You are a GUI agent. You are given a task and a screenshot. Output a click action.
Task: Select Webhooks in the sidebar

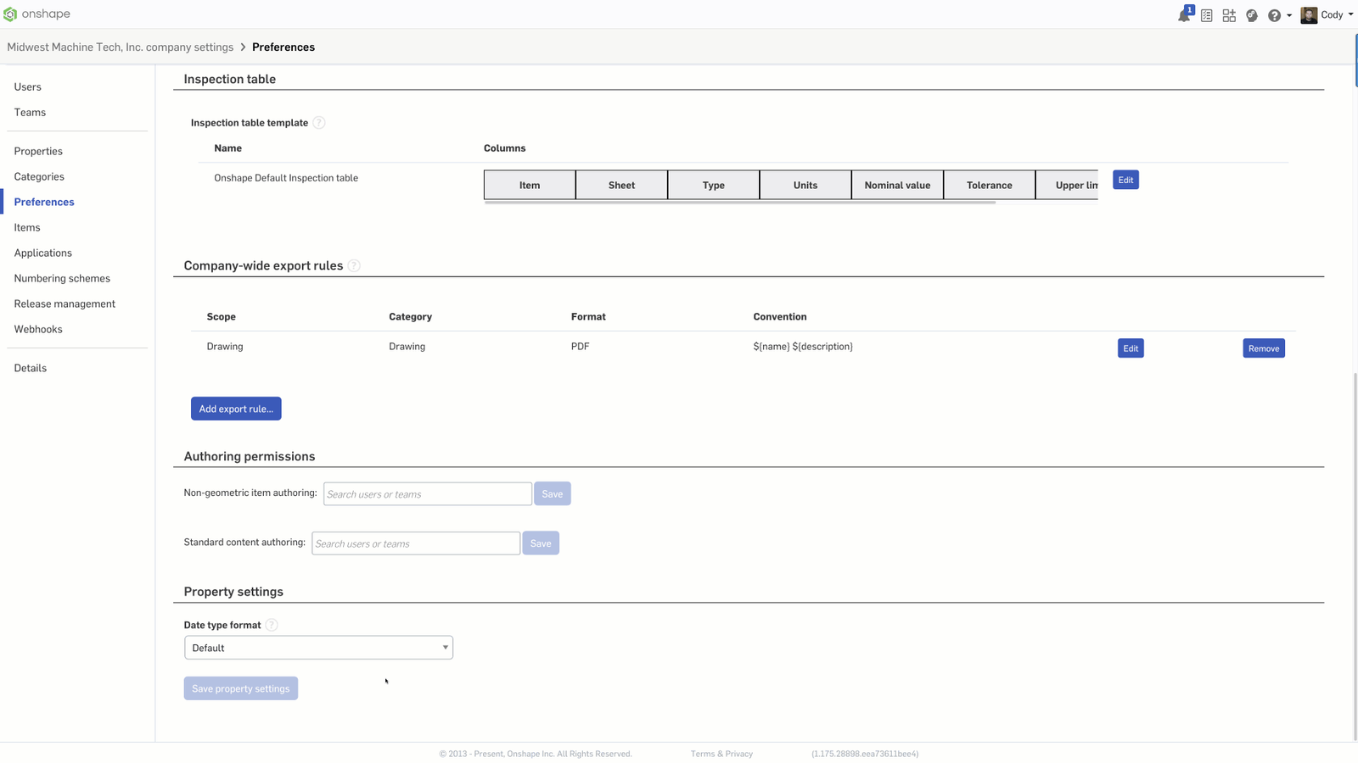point(38,329)
